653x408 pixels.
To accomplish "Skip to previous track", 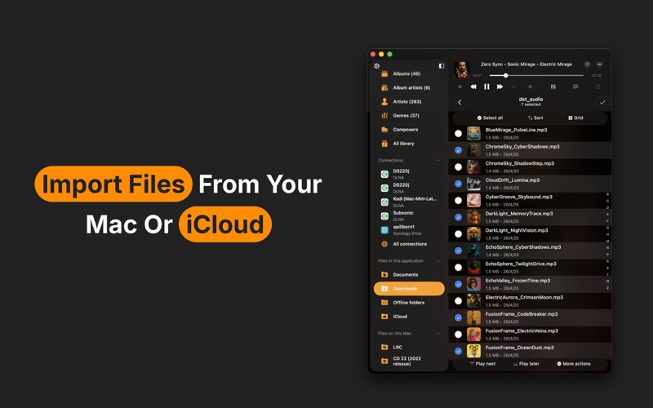I will click(x=473, y=86).
